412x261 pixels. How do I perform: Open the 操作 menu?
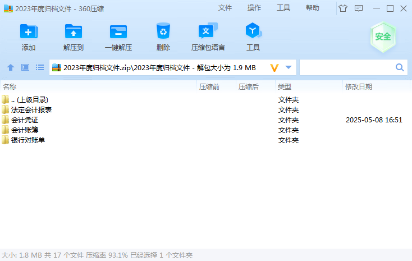254,8
